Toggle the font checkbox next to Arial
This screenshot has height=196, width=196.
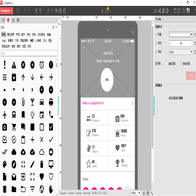pos(156,52)
